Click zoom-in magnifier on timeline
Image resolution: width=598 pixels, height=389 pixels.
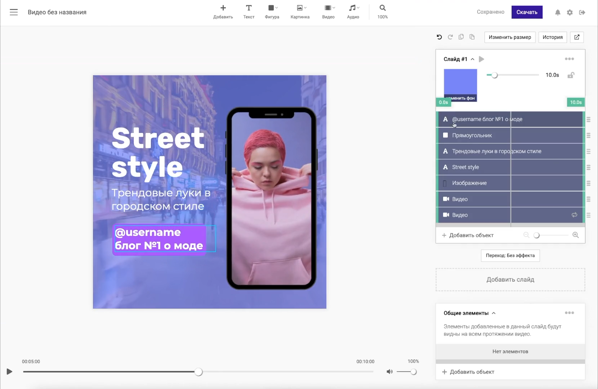coord(576,235)
